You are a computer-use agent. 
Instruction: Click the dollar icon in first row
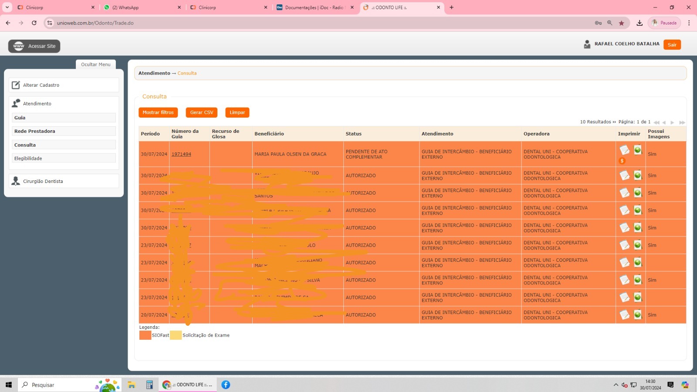pos(622,161)
